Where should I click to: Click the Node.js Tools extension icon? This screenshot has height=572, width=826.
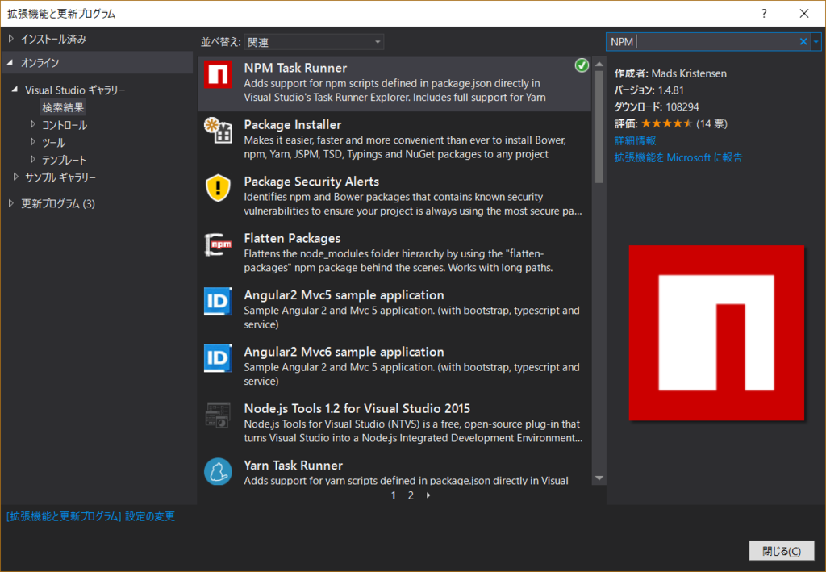click(x=218, y=415)
